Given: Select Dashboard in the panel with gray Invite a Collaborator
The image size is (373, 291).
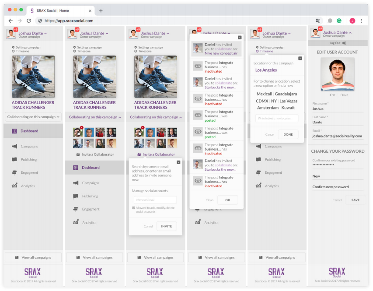Looking at the screenshot, I should pos(94,168).
